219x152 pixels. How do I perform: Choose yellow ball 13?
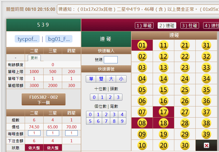coord(163,68)
